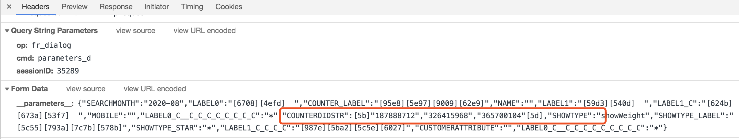739x139 pixels.
Task: Click view URL encoded for Query String Parameters
Action: pos(204,31)
